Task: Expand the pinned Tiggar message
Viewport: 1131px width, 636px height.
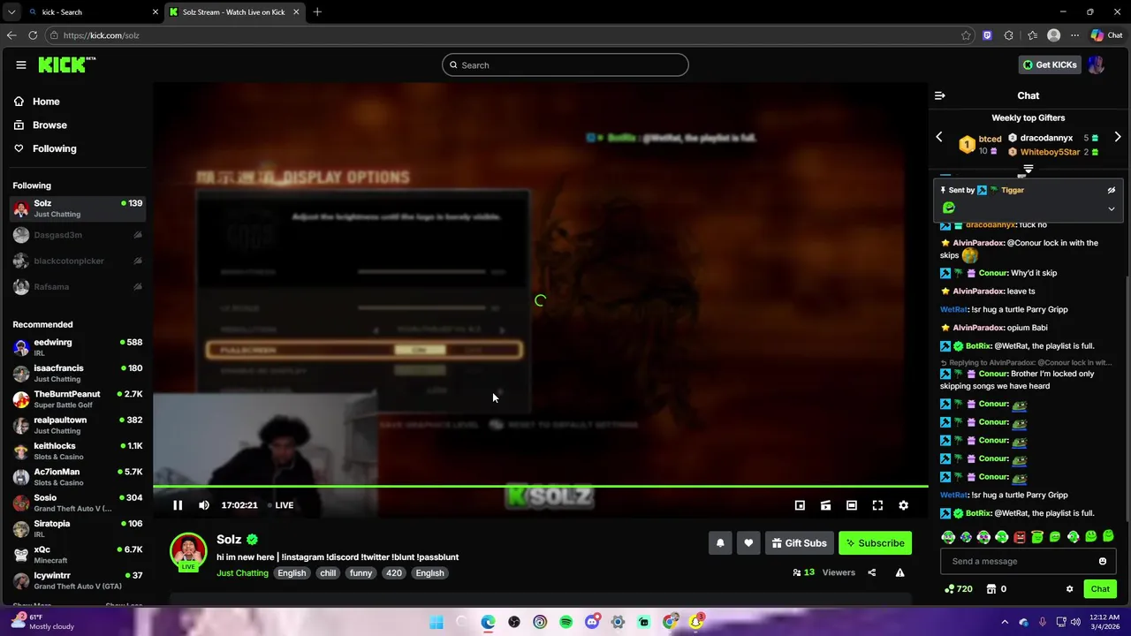Action: 1112,209
